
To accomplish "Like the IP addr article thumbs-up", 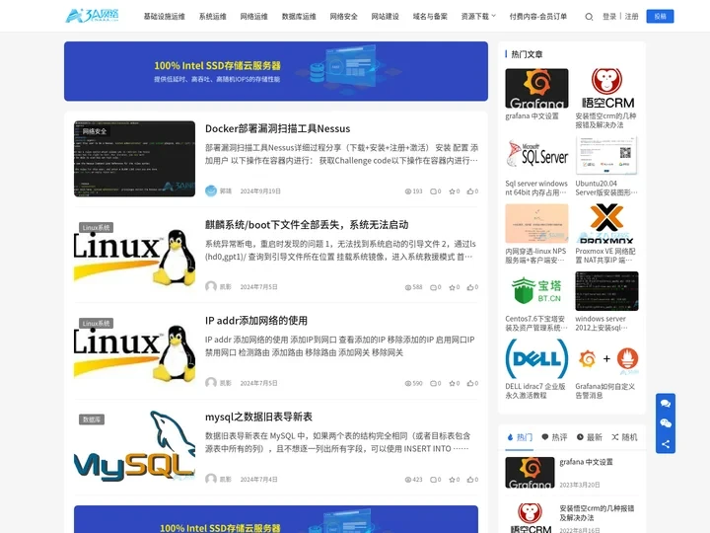I will pyautogui.click(x=472, y=383).
